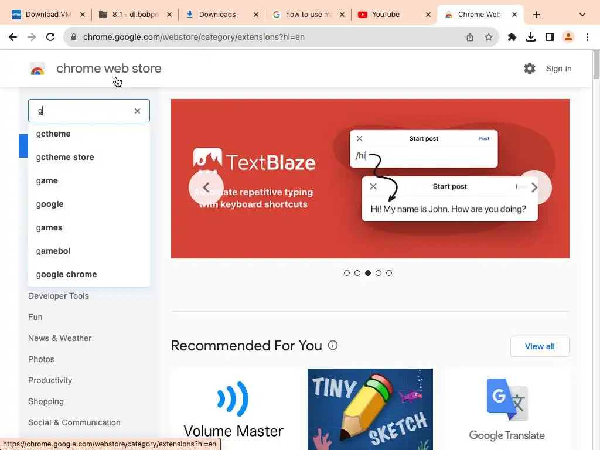Click the chrome web store rainbow logo
This screenshot has width=600, height=450.
37,69
